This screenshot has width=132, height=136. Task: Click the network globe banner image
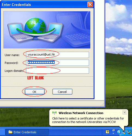click(47, 30)
